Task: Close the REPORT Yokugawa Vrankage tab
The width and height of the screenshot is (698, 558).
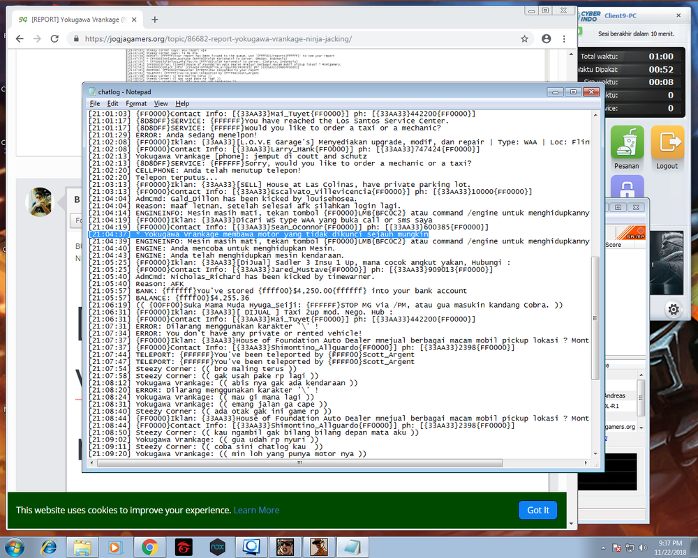Action: [x=134, y=20]
